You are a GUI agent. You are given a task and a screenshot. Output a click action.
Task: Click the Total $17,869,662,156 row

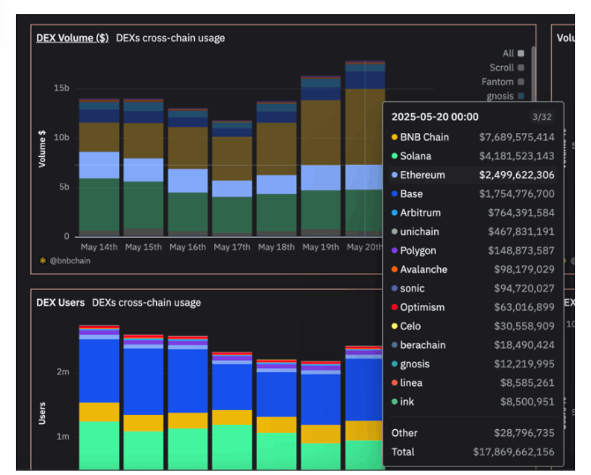473,451
